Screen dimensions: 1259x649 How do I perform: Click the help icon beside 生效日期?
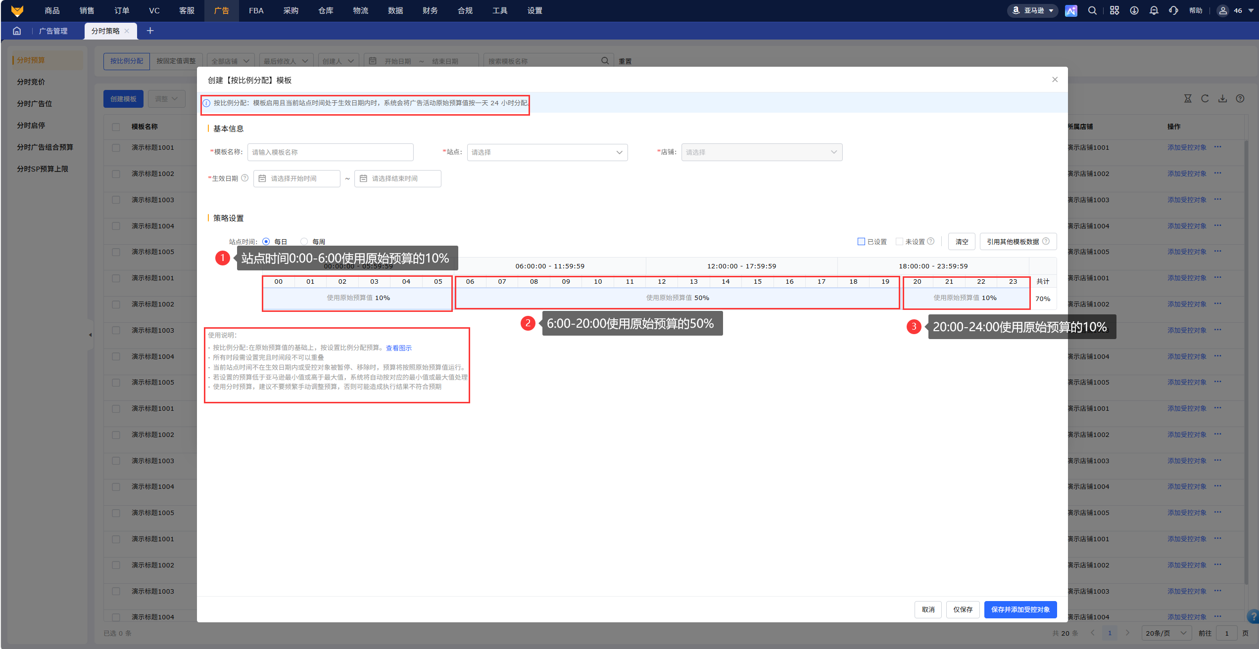pyautogui.click(x=244, y=178)
